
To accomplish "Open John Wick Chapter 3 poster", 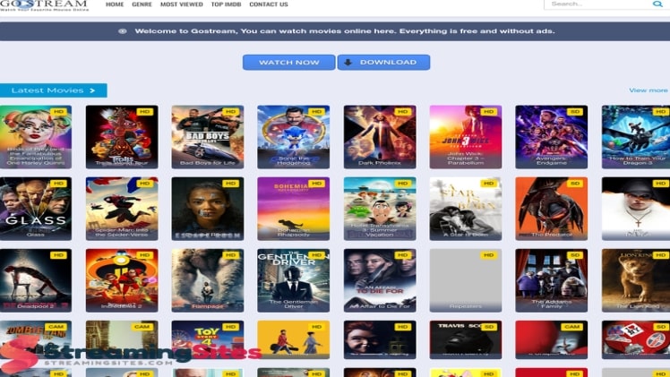I will 466,137.
